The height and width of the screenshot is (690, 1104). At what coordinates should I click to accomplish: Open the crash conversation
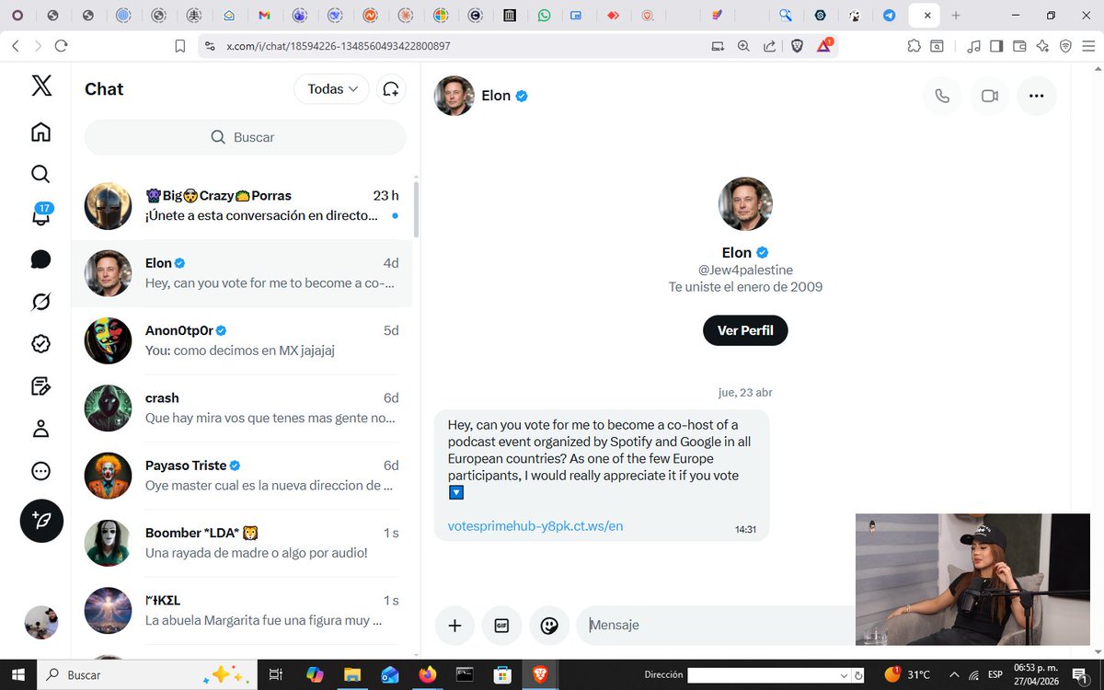click(x=242, y=408)
